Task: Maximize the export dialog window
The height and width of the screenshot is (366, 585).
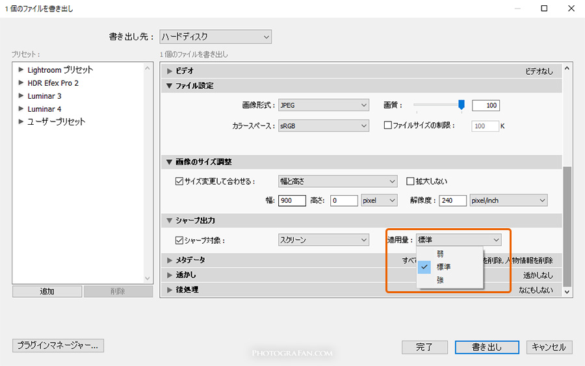Action: click(544, 8)
